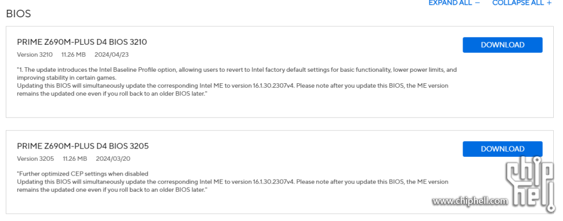
Task: Click the PRIME Z690M-PLUS D4 BIOS 3210 title
Action: coord(82,42)
